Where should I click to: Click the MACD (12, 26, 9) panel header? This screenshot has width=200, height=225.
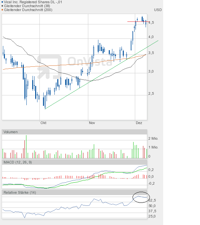(x=74, y=162)
